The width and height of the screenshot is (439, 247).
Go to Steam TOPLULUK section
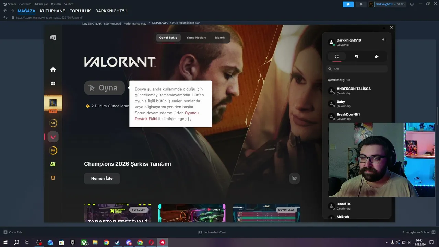[80, 11]
